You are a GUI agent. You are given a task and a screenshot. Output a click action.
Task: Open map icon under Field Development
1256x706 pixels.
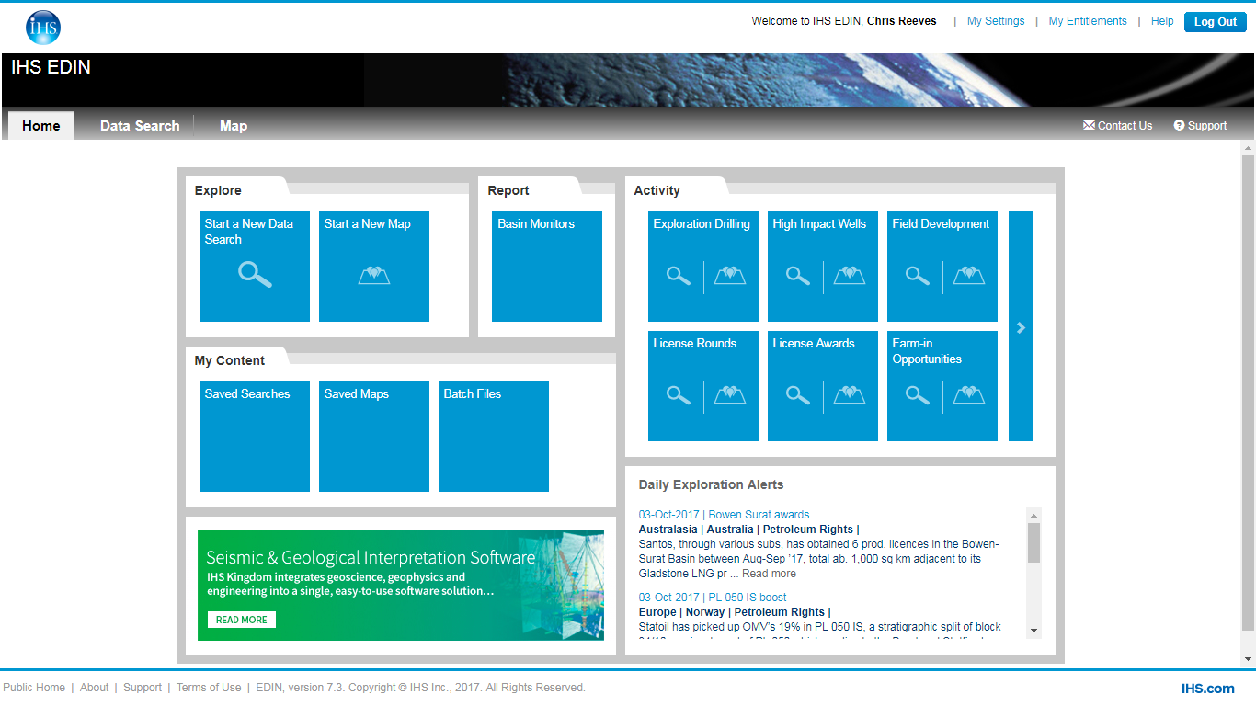point(969,275)
